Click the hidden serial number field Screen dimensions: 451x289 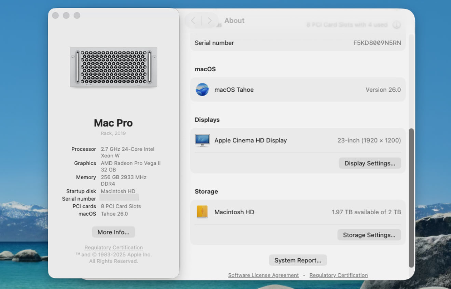pyautogui.click(x=119, y=198)
